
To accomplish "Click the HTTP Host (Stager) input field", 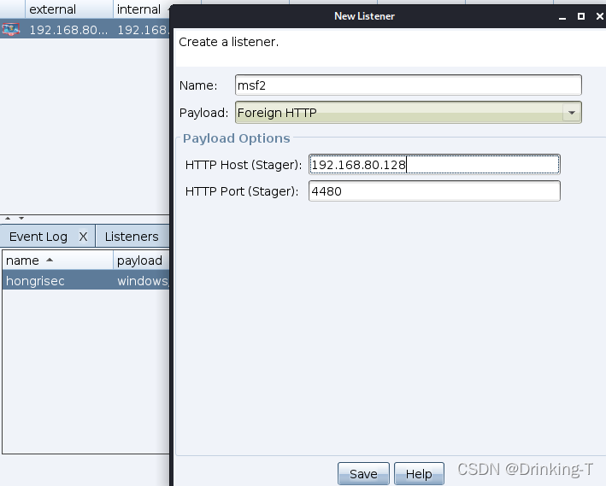I will (434, 165).
